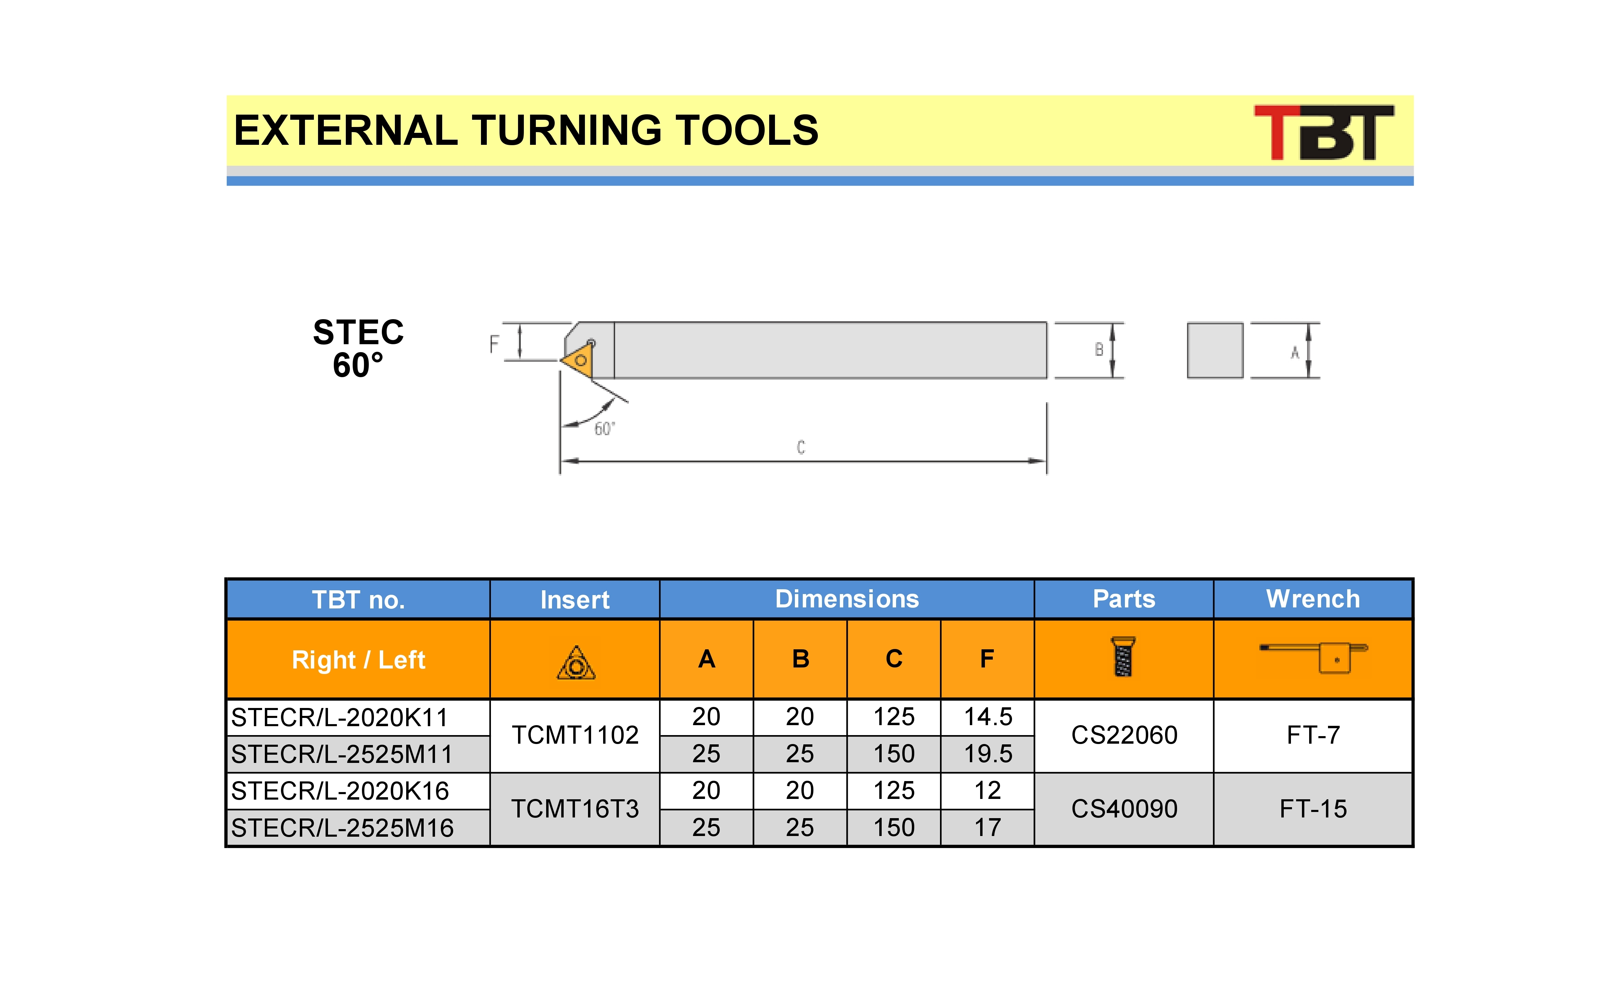Click dimension label F in the drawing
Image resolution: width=1610 pixels, height=999 pixels.
(494, 344)
